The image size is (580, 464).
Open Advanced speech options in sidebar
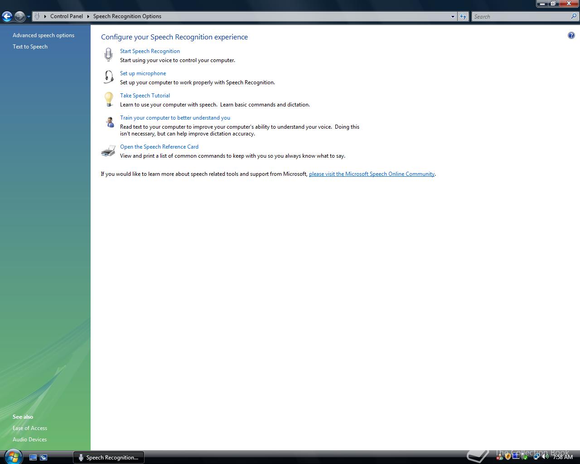click(43, 35)
